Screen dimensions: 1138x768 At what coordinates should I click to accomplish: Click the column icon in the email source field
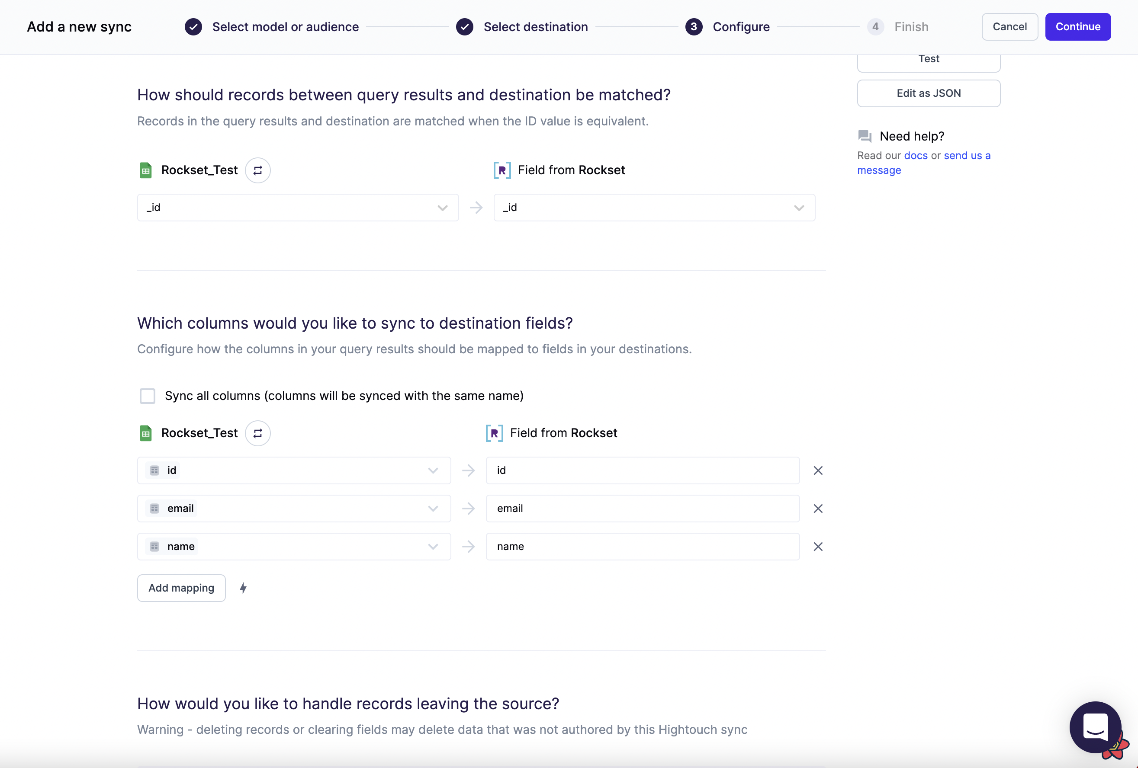point(155,509)
